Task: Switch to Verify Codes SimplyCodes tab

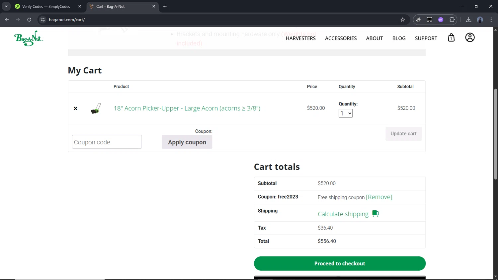Action: (x=46, y=6)
